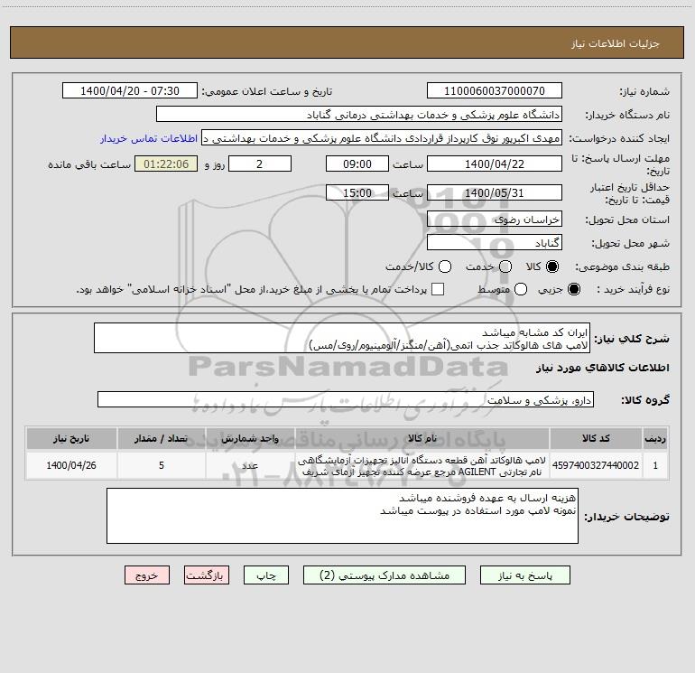Open the اطلاعات تماس خریدار link
This screenshot has width=695, height=673.
pos(149,138)
